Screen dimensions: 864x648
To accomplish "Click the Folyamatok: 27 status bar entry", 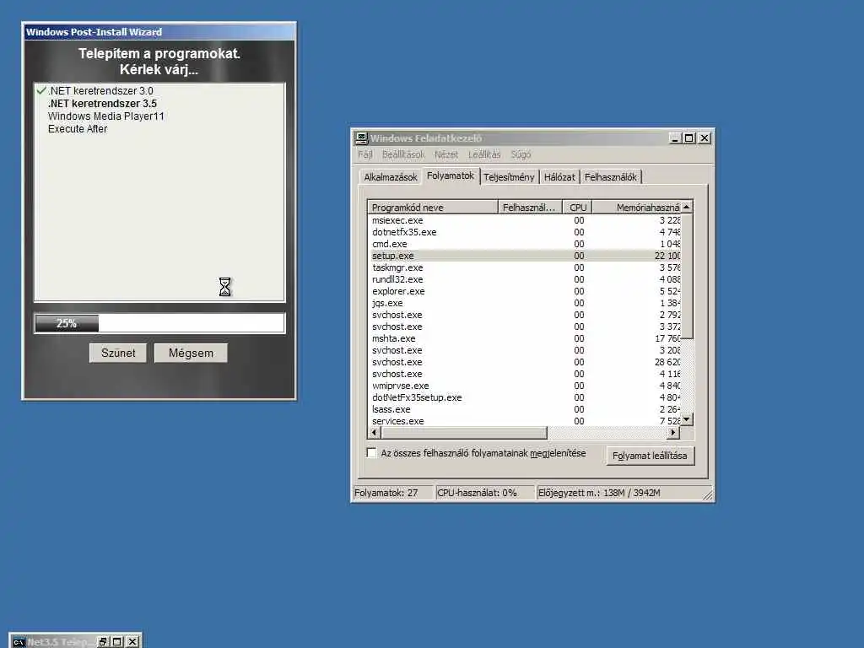I will [393, 493].
